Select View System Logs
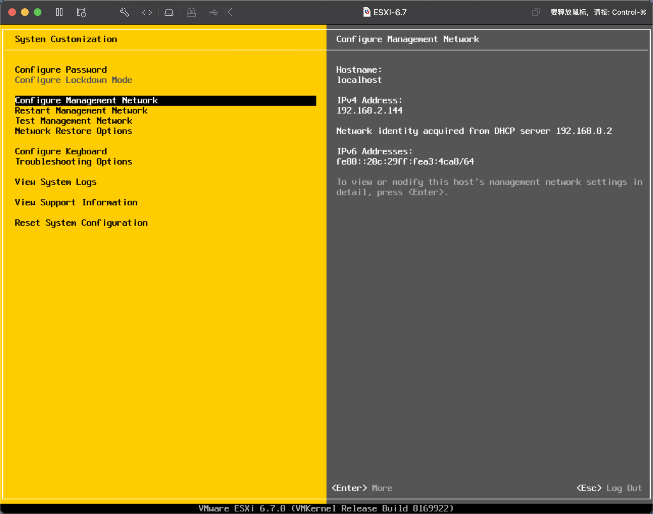This screenshot has width=653, height=514. 56,182
